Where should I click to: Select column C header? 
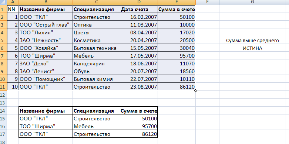pos(96,2)
